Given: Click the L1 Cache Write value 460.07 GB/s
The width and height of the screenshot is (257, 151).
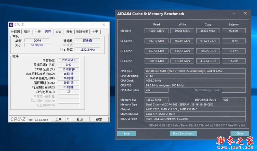Looking at the screenshot, I should 182,41.
